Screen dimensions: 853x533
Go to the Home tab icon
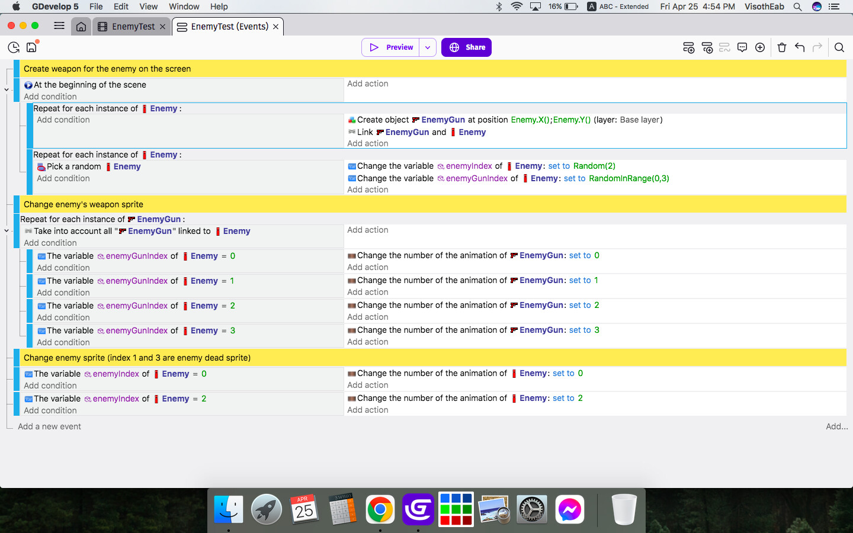(x=81, y=27)
